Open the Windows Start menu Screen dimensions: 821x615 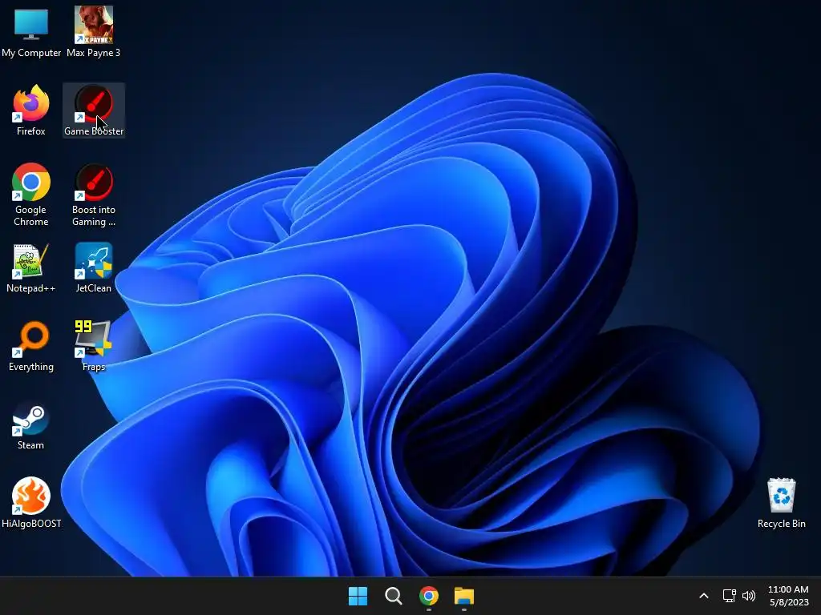[x=358, y=596]
